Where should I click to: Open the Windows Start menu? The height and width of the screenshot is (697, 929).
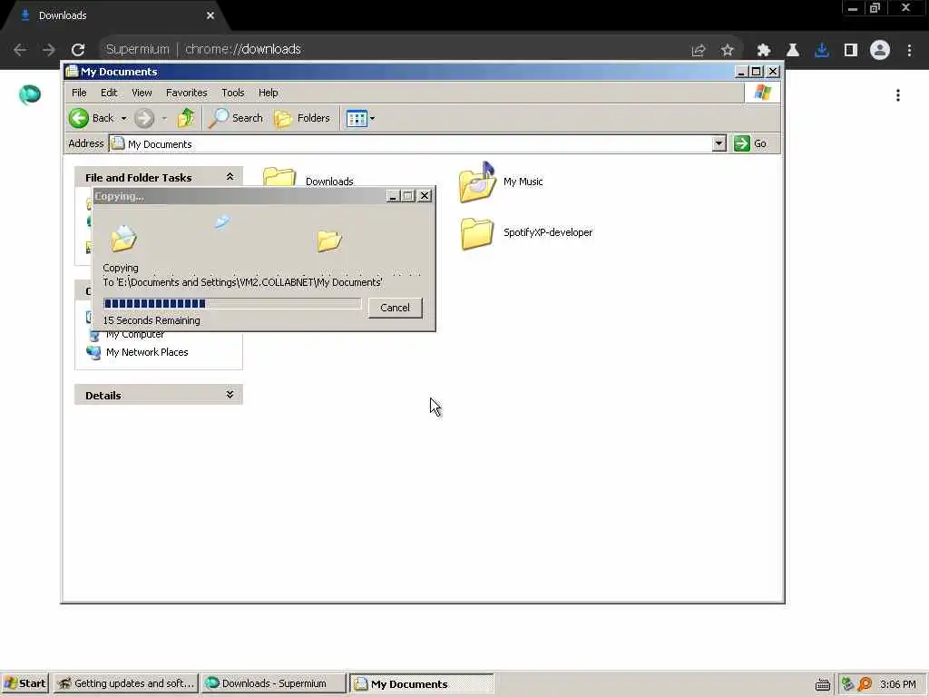click(x=25, y=683)
